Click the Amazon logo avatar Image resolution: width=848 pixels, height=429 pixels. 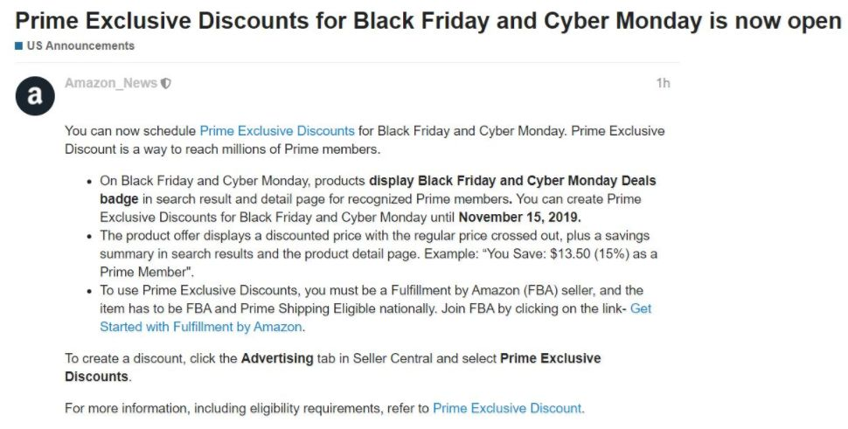coord(35,96)
